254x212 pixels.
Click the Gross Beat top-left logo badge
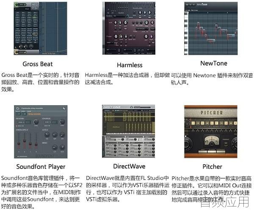pos(20,5)
